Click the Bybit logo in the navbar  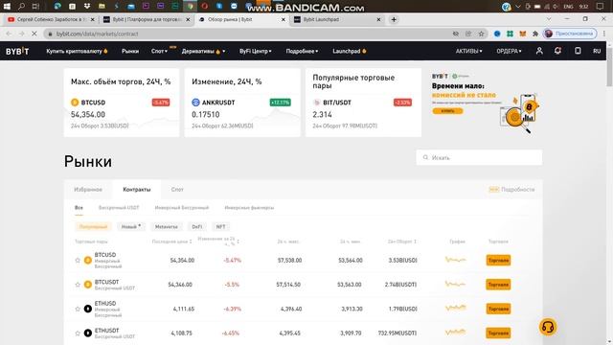[17, 51]
